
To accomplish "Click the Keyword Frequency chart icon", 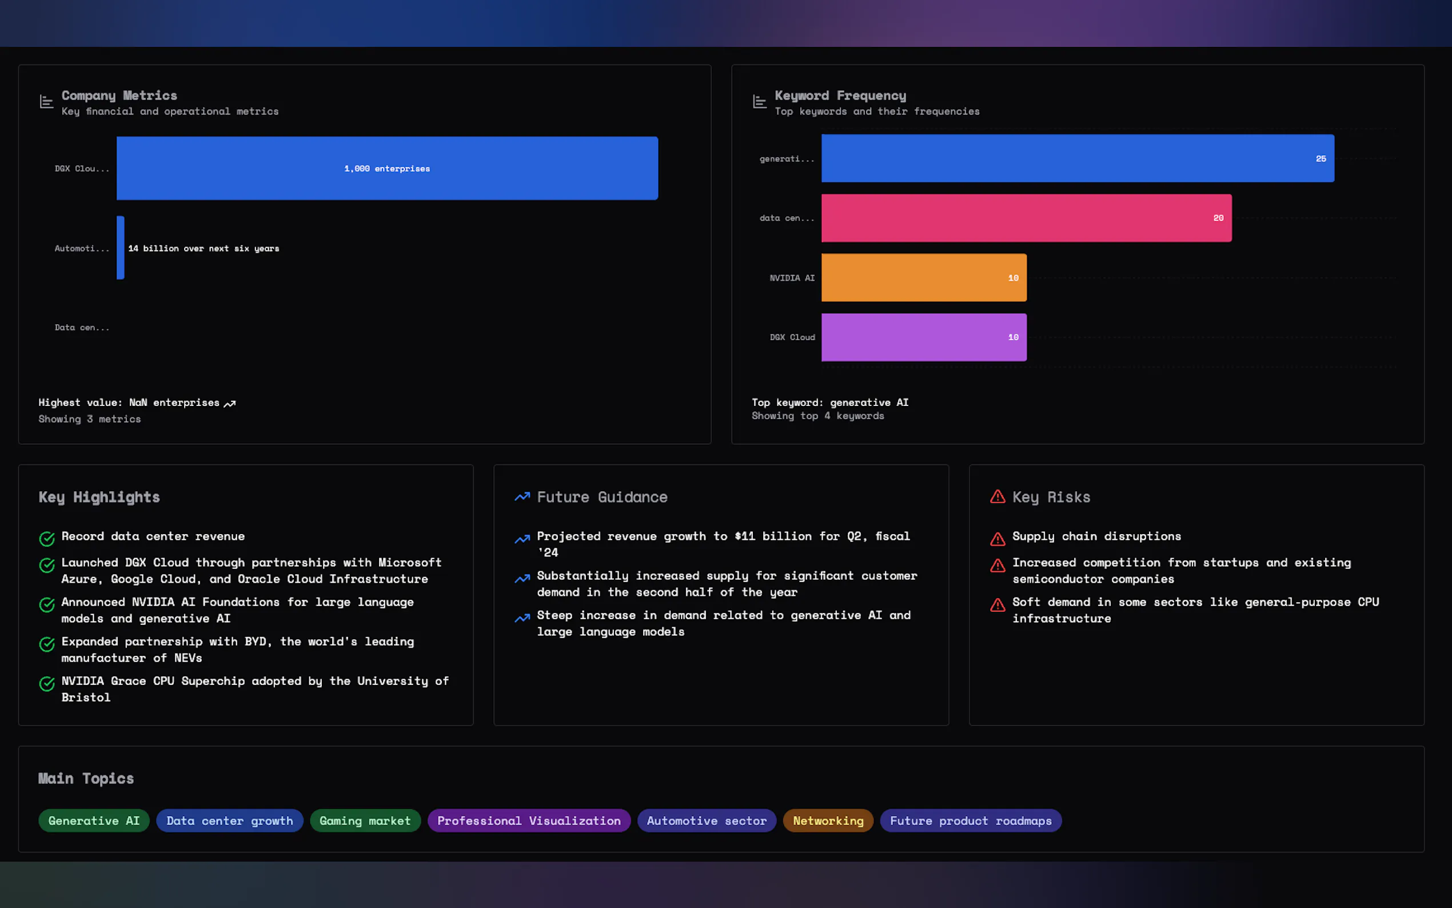I will click(759, 101).
